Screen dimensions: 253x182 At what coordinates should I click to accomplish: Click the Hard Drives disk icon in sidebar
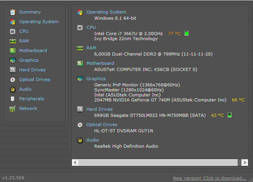pos(13,70)
